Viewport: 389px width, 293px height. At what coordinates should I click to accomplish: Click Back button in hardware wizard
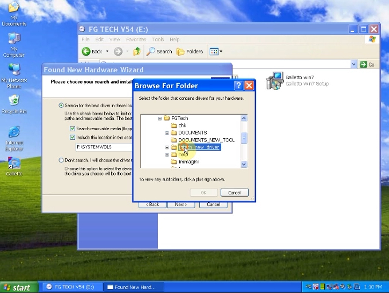tap(152, 205)
